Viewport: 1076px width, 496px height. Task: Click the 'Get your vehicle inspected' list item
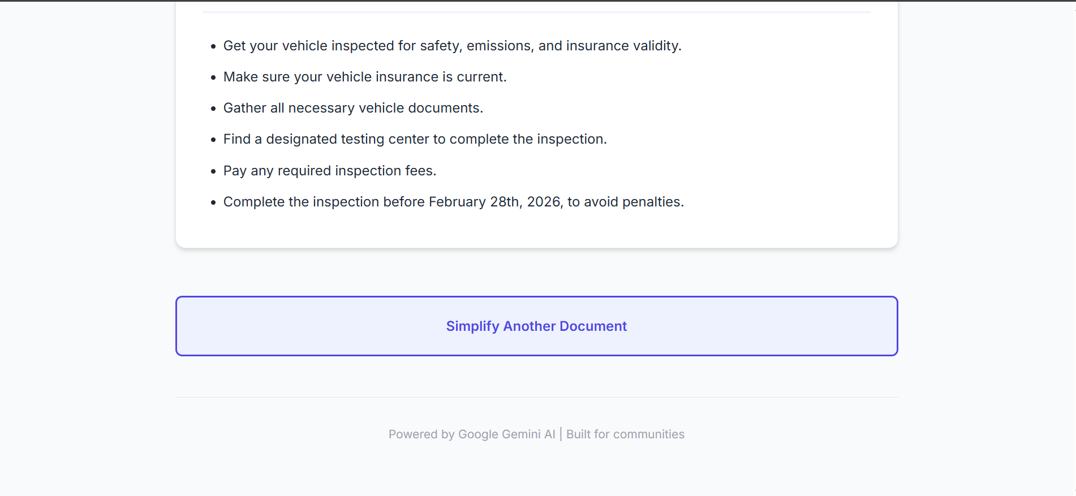coord(452,46)
